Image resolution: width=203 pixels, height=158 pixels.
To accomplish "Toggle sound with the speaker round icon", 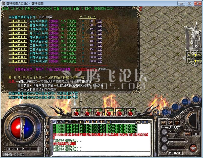I will [196, 100].
